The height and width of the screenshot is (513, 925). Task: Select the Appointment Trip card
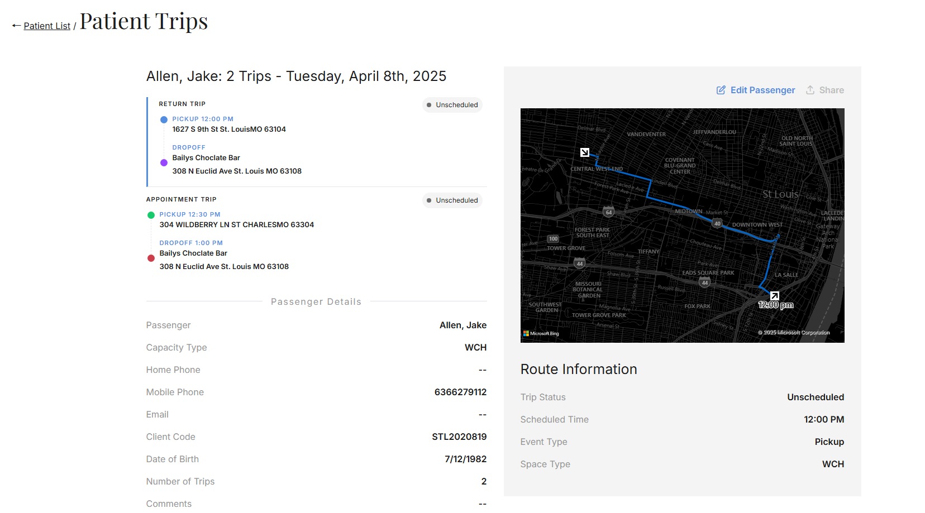coord(317,234)
